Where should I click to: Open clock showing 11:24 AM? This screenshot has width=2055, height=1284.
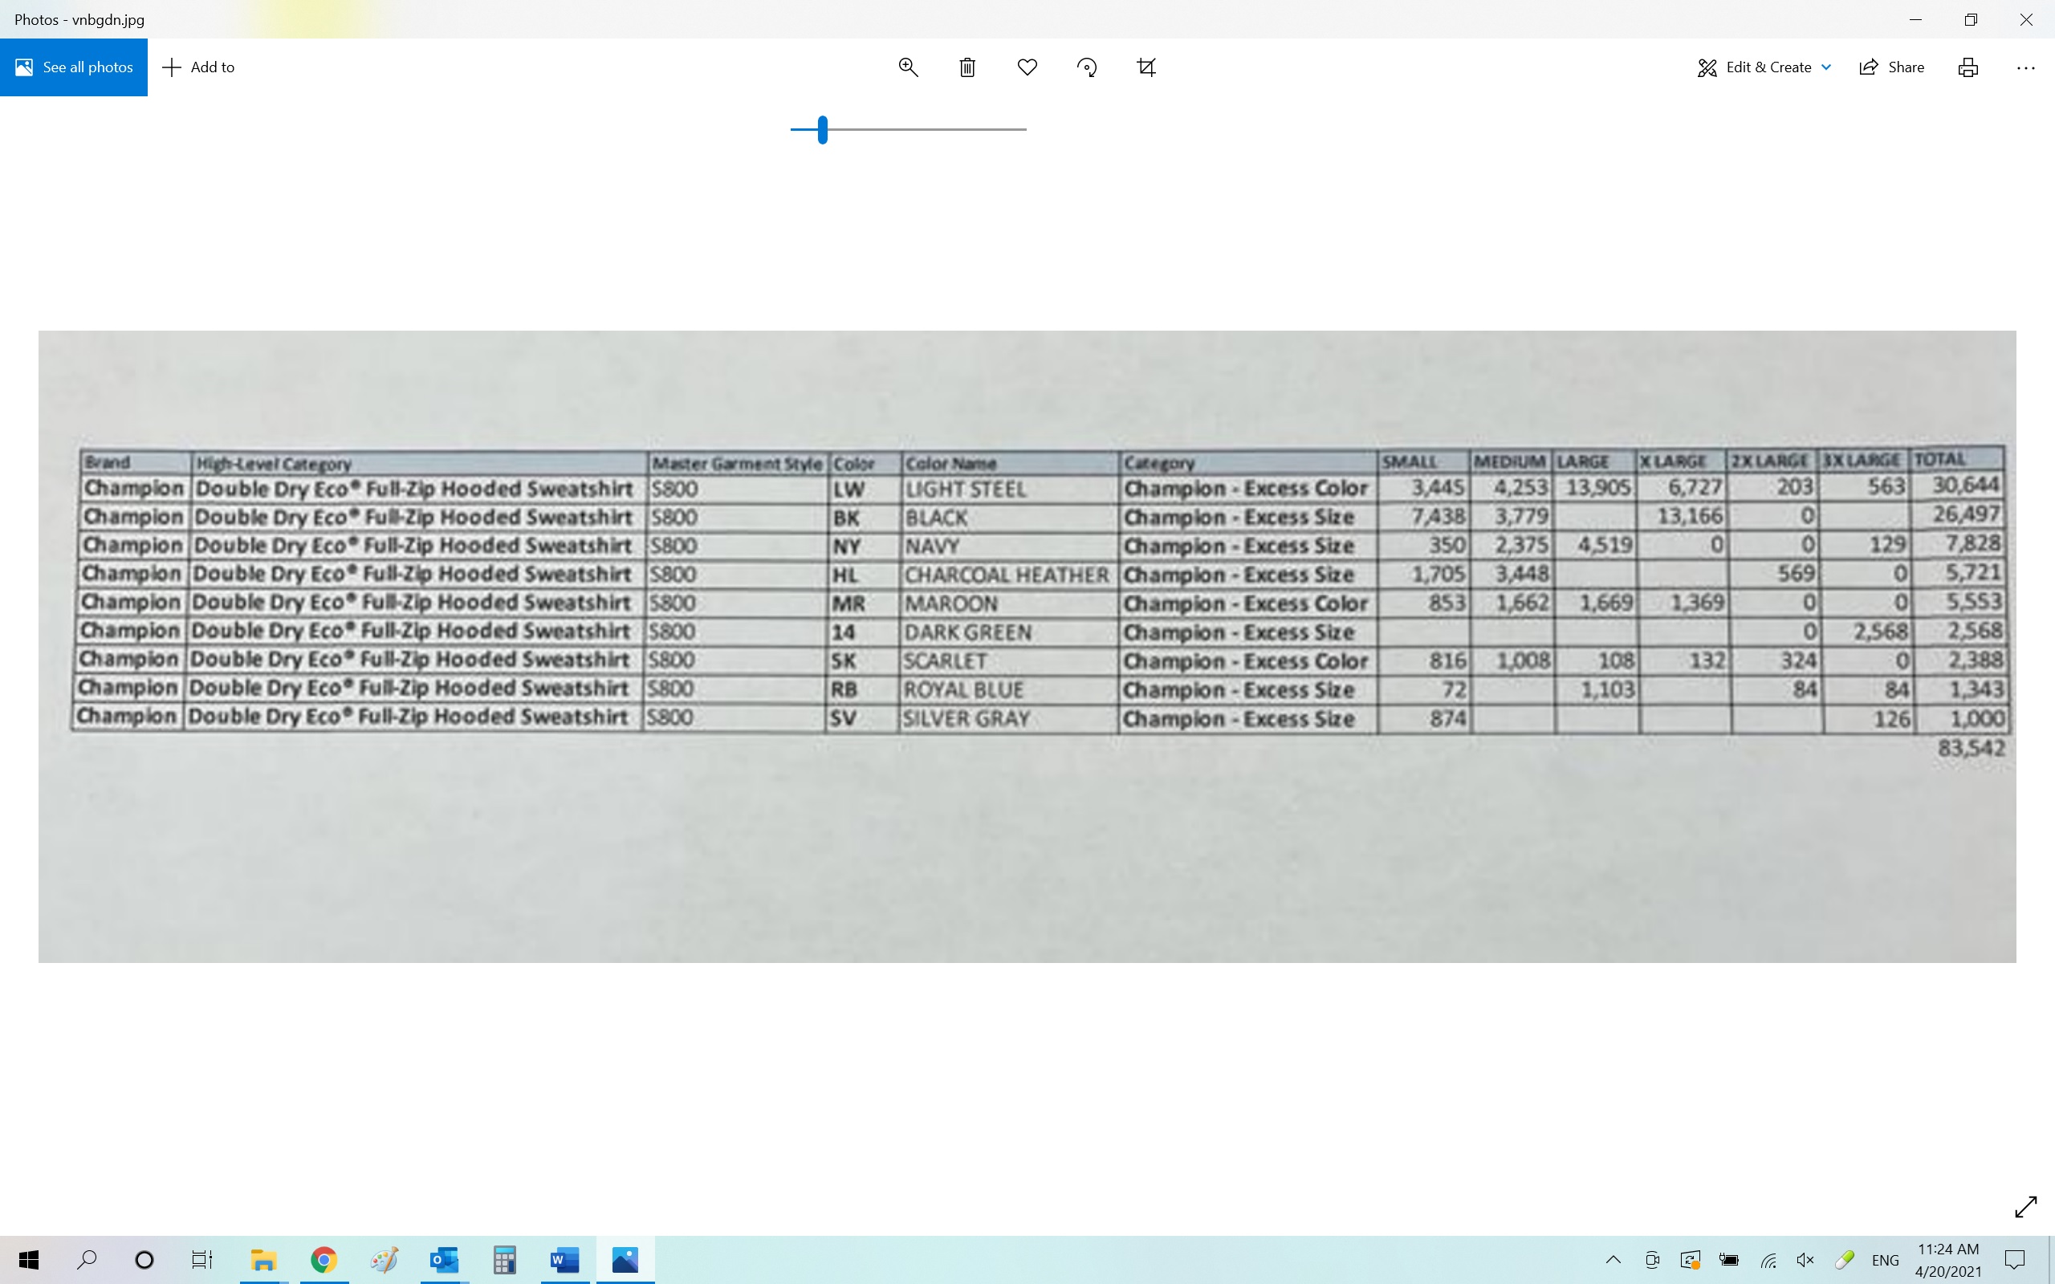[x=1948, y=1260]
